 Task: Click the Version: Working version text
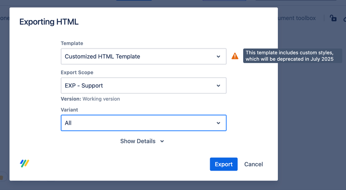90,99
